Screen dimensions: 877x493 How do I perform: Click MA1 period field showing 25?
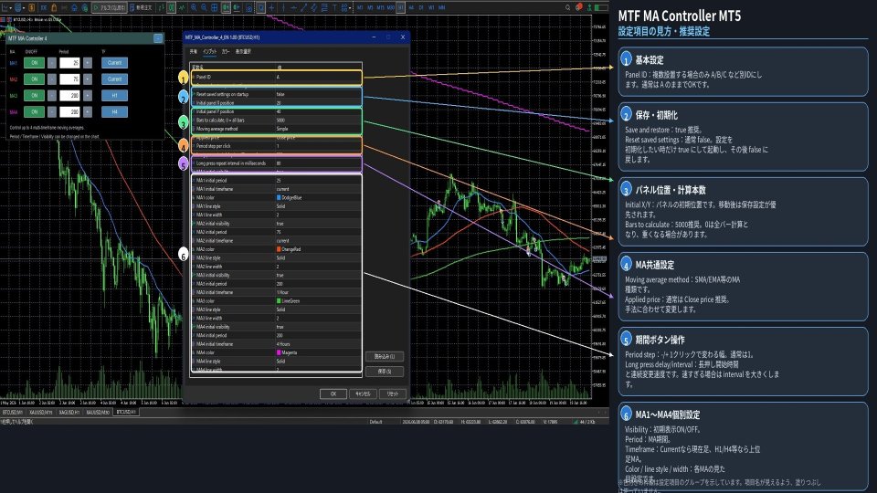point(69,63)
